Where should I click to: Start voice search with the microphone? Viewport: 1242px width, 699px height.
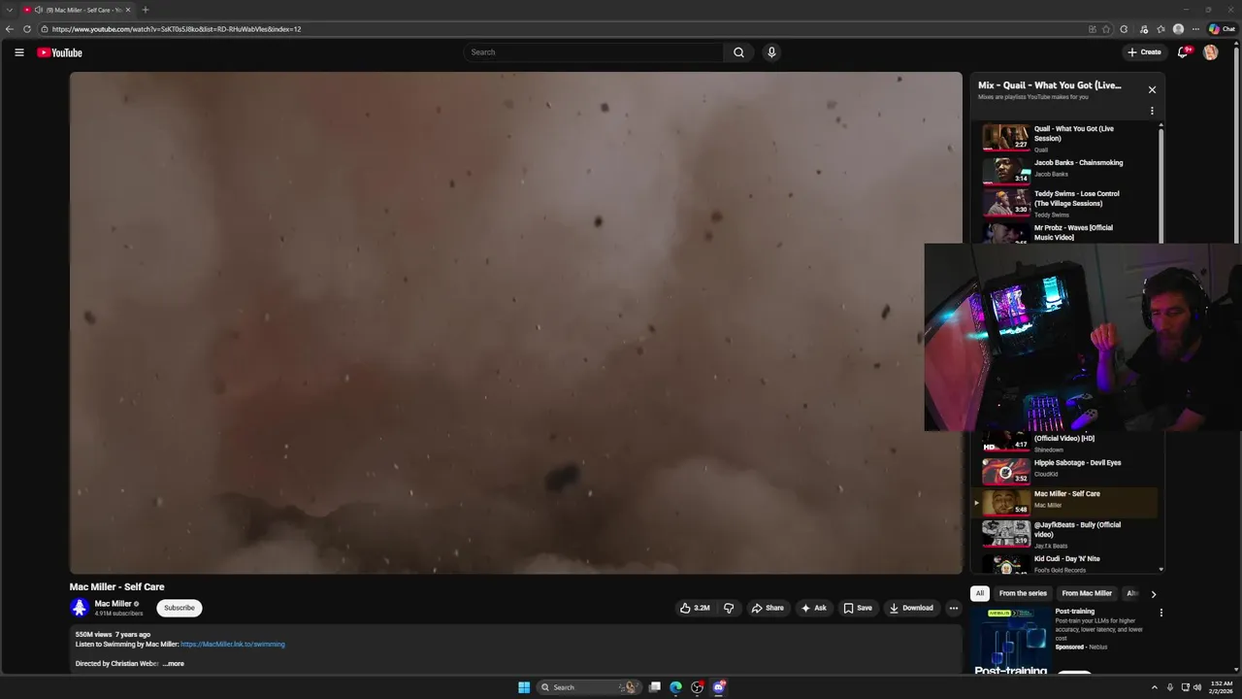tap(771, 52)
